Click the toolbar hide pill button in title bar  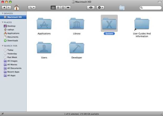[160, 2]
